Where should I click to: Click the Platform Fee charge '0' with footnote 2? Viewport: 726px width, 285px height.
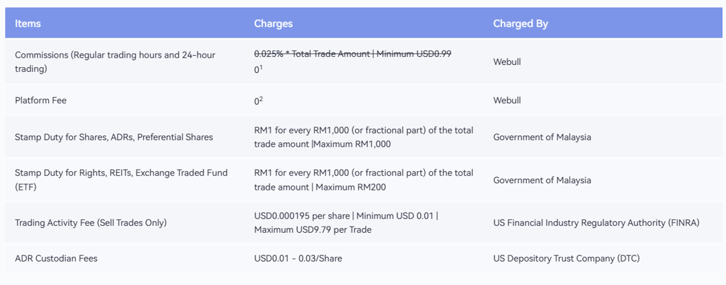pyautogui.click(x=258, y=100)
